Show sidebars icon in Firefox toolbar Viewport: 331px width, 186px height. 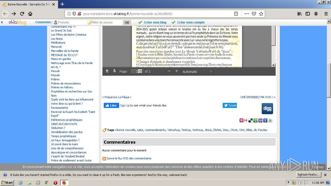(308, 14)
